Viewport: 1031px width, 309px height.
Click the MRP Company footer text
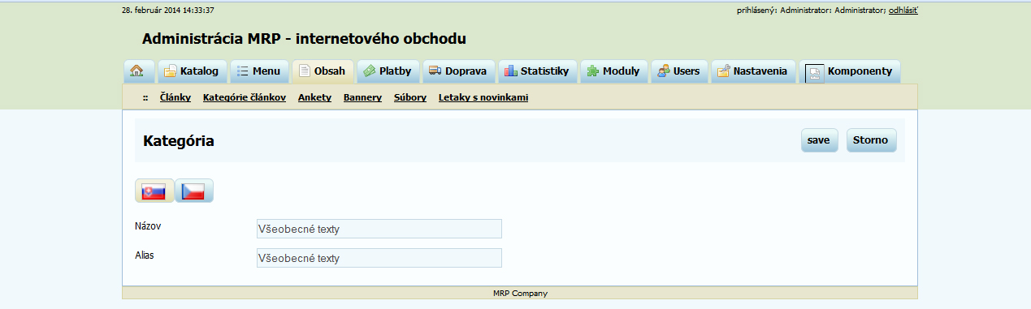pos(520,294)
